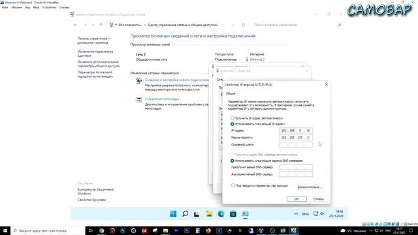The height and width of the screenshot is (235, 418).
Task: Open Excel from the host taskbar
Action: 283,230
